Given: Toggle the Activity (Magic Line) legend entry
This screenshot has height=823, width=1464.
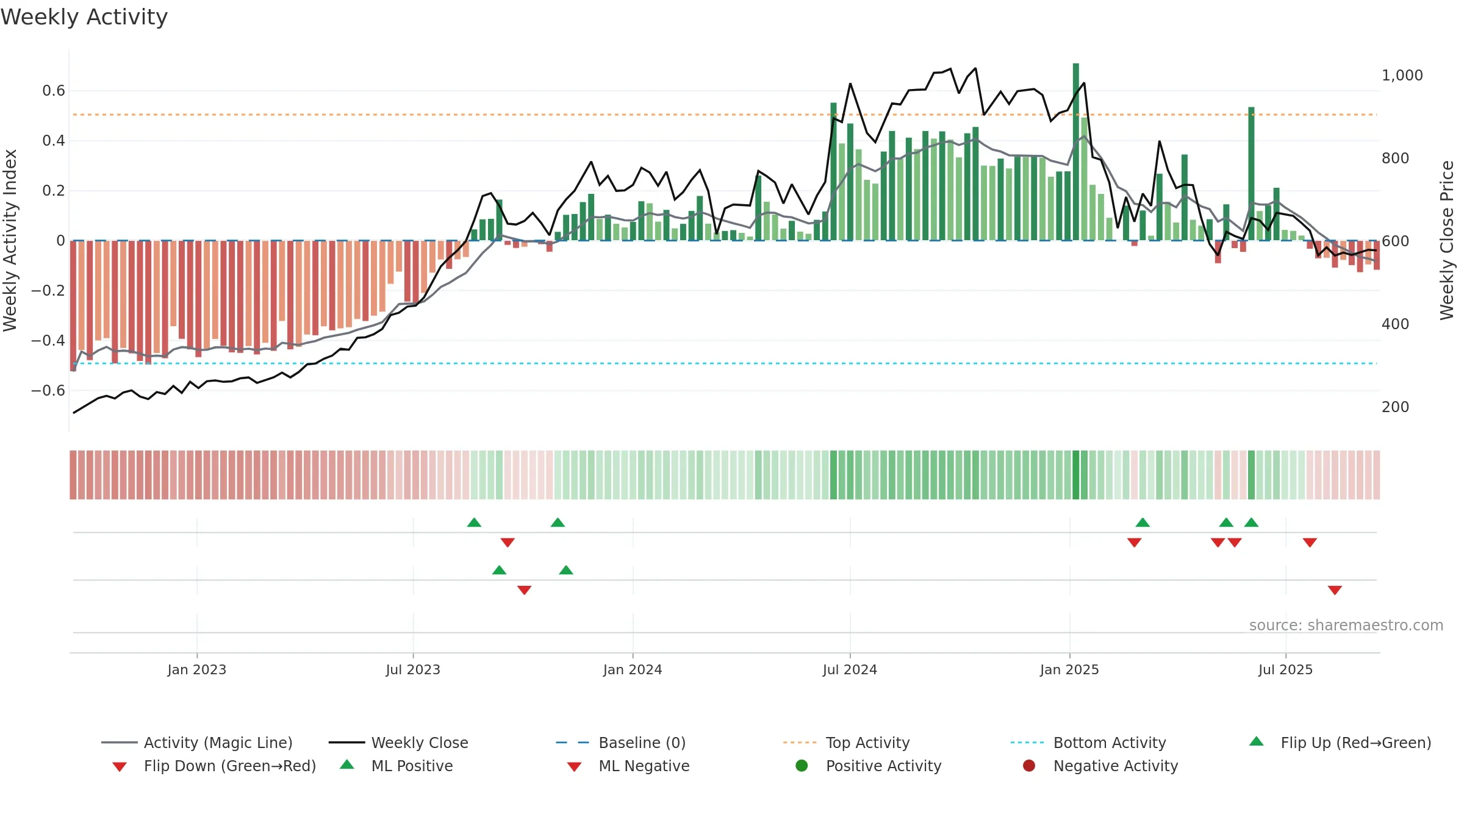Looking at the screenshot, I should click(x=197, y=743).
